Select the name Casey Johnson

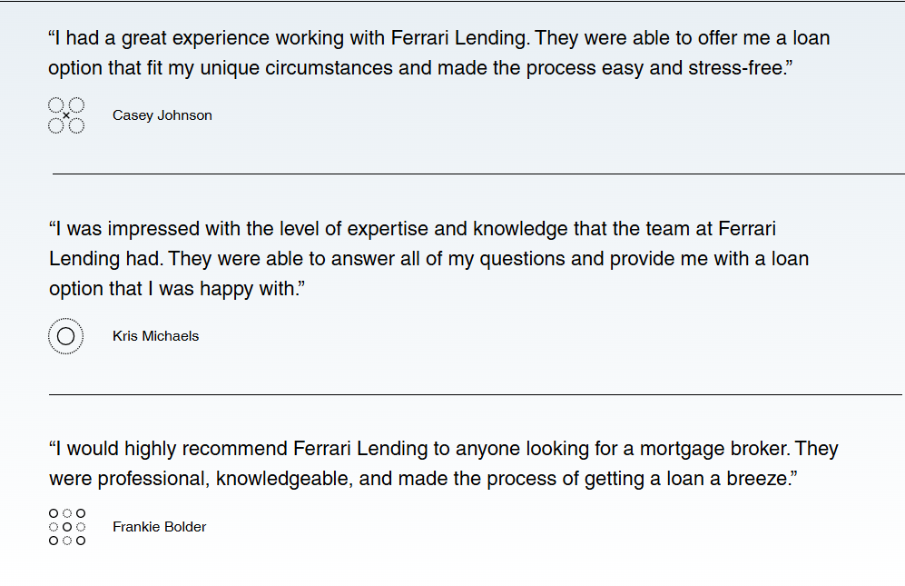(x=162, y=115)
